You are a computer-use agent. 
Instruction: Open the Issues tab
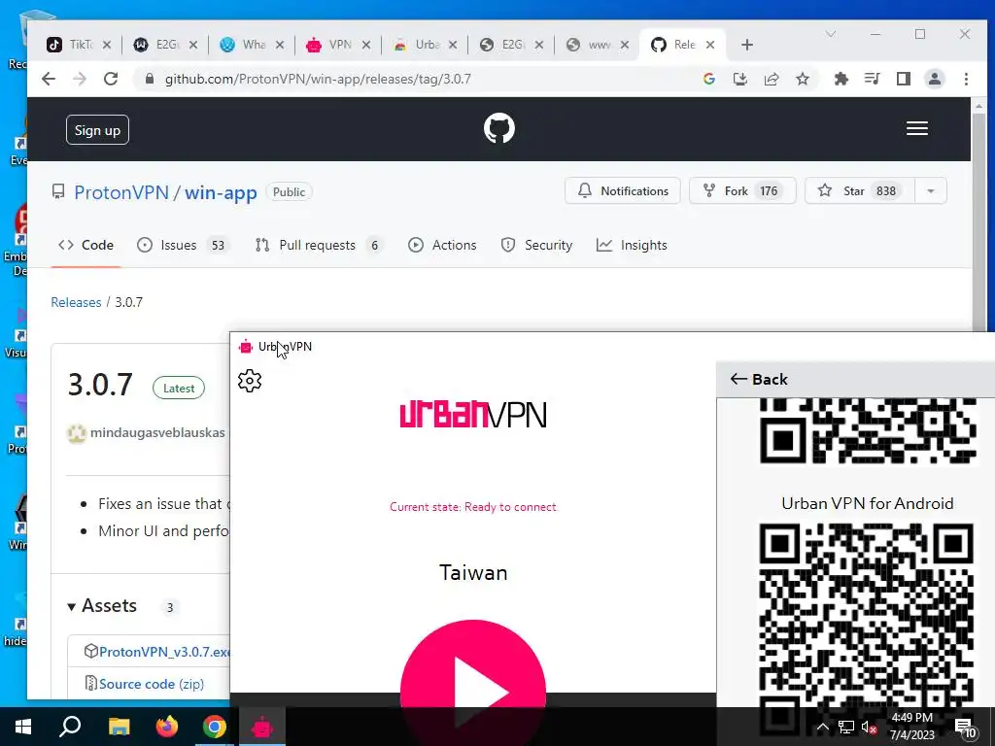[182, 245]
